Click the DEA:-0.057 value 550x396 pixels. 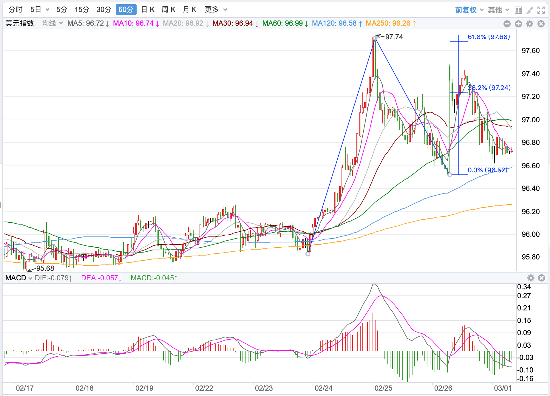coord(101,278)
